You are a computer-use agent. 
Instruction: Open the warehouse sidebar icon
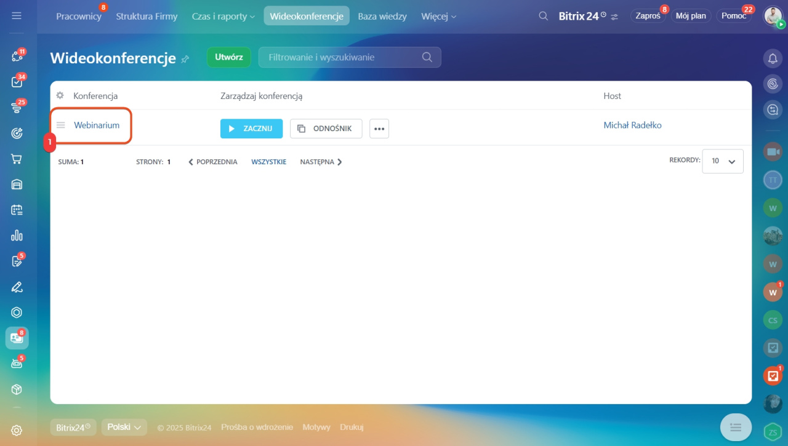(x=17, y=185)
